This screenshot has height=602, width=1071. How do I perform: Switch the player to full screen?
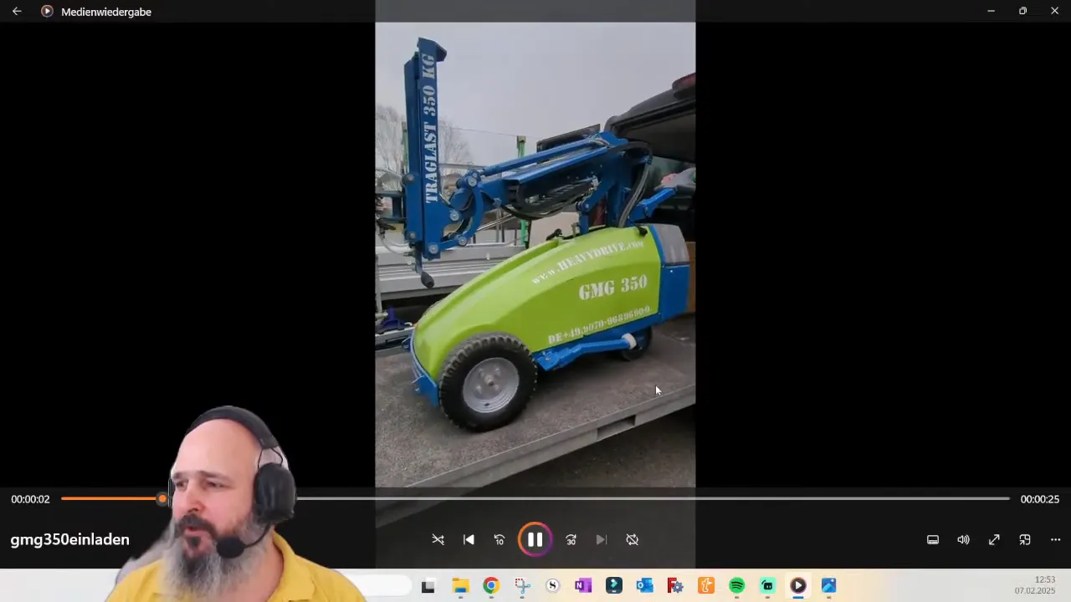(x=994, y=540)
